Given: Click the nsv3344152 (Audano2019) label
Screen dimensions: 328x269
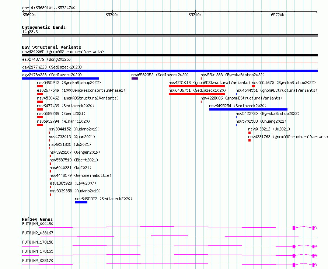Looking at the screenshot, I should tap(74, 129).
